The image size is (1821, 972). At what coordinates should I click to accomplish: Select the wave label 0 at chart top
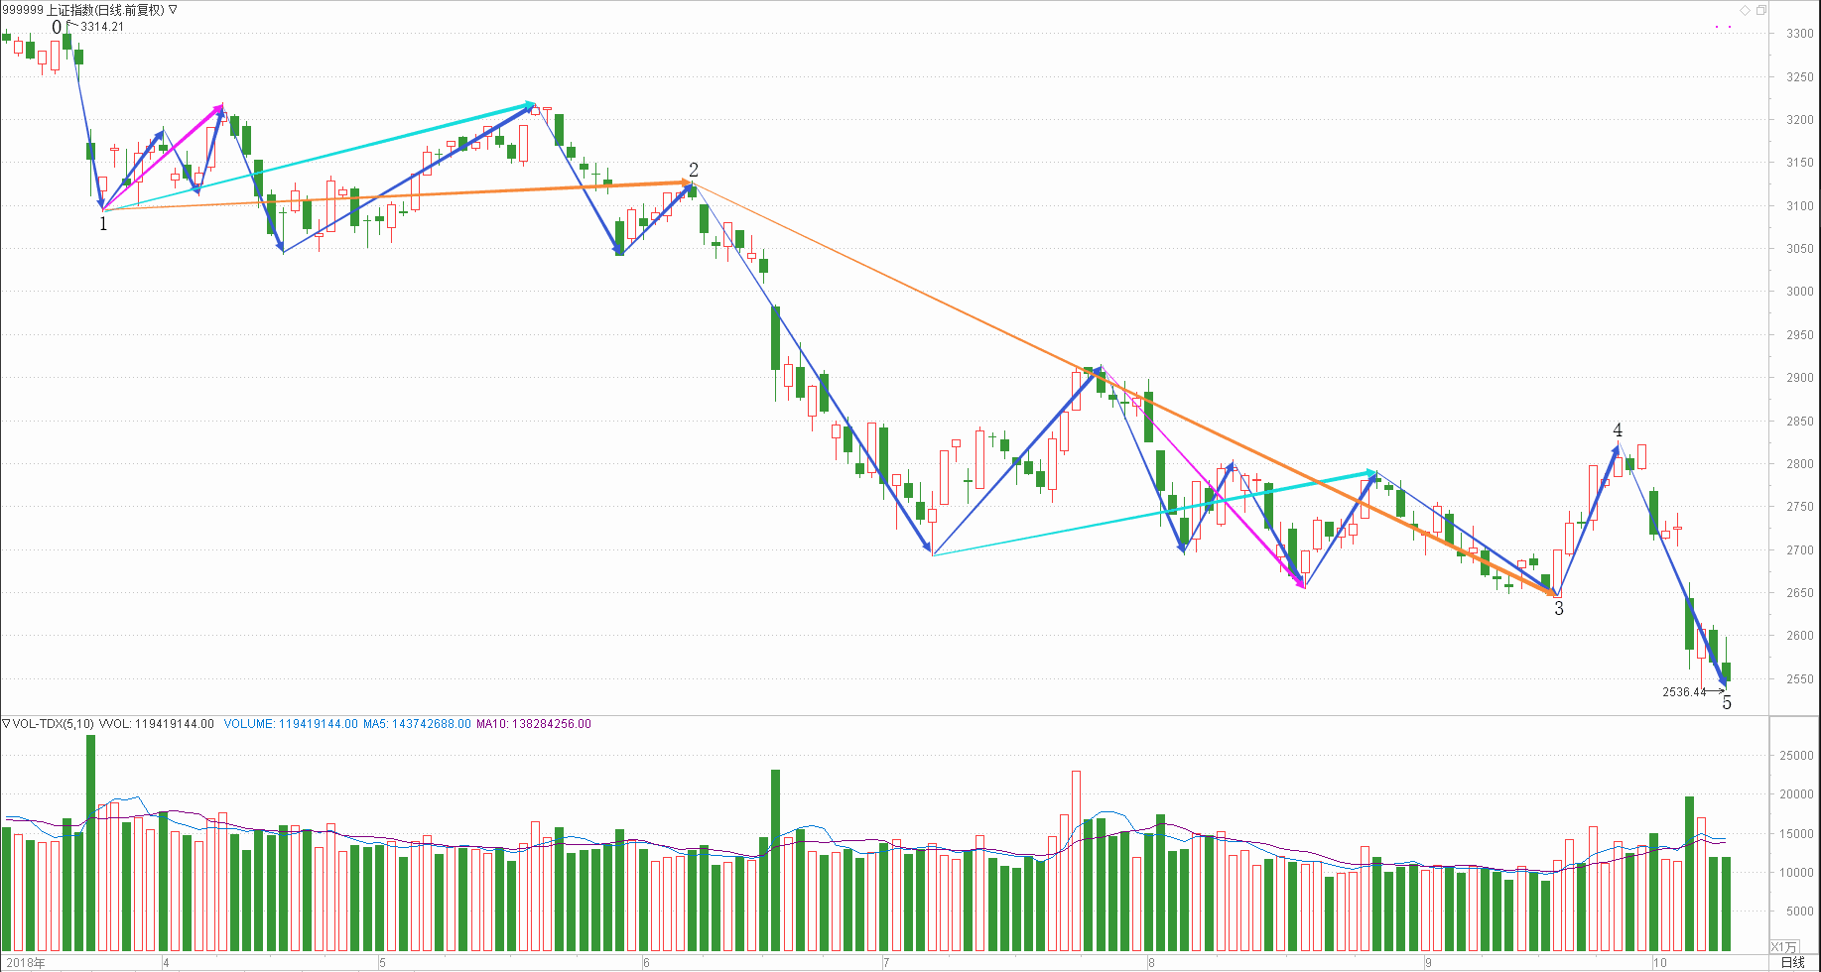tap(57, 28)
